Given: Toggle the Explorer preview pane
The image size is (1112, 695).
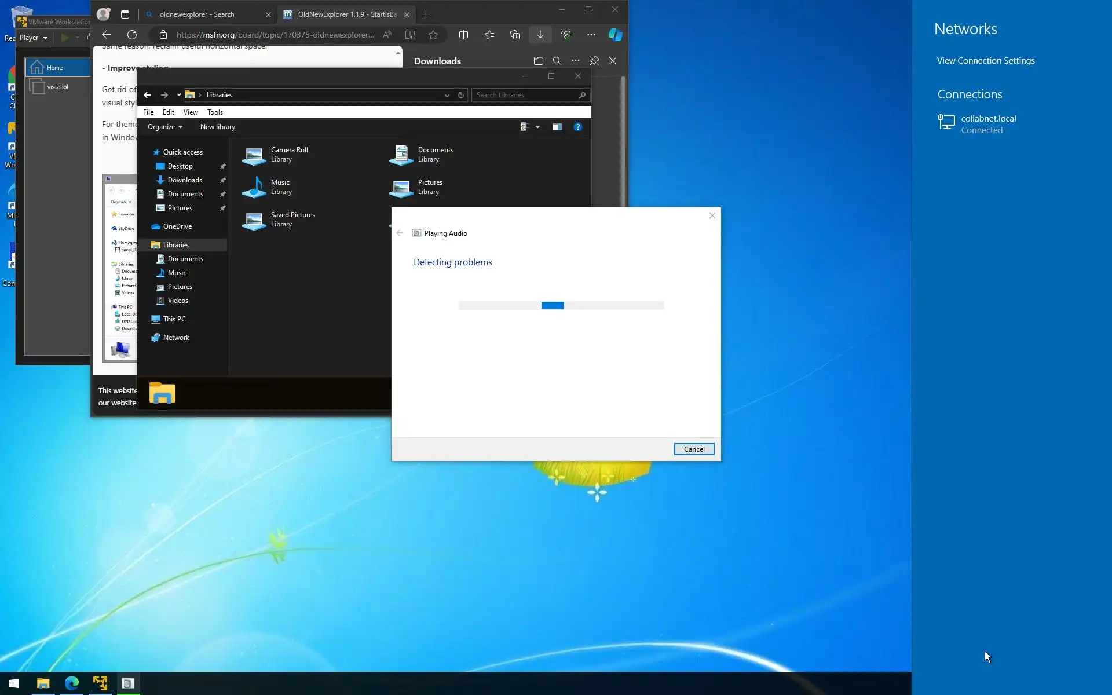Looking at the screenshot, I should coord(557,127).
